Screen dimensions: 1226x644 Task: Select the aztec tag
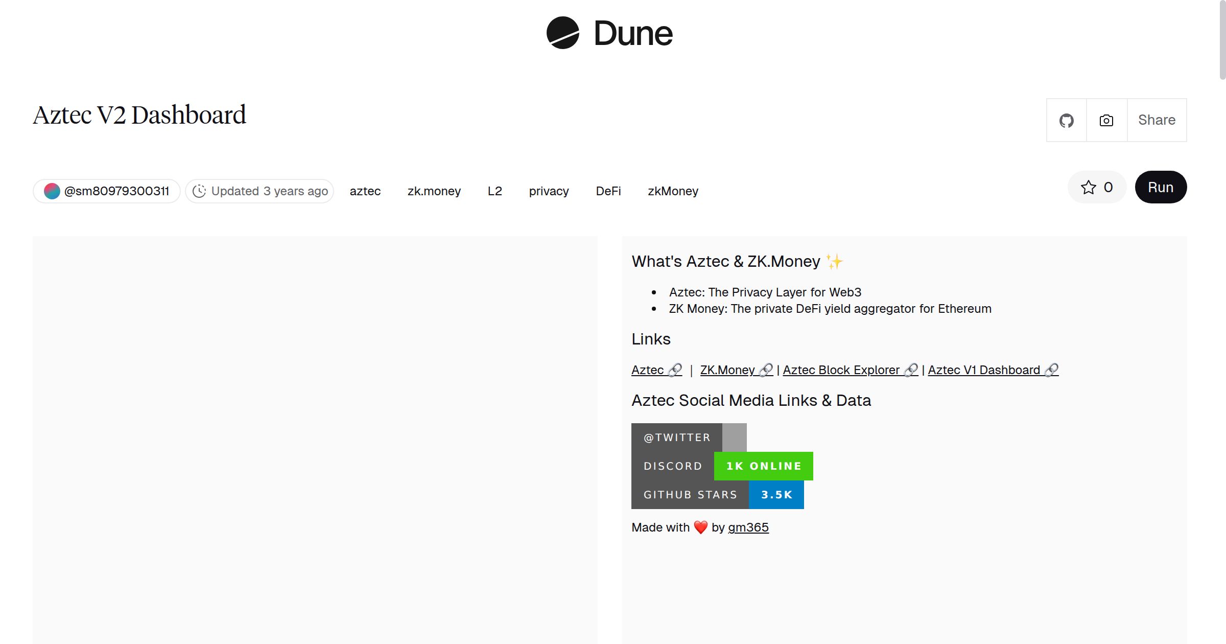pos(365,191)
